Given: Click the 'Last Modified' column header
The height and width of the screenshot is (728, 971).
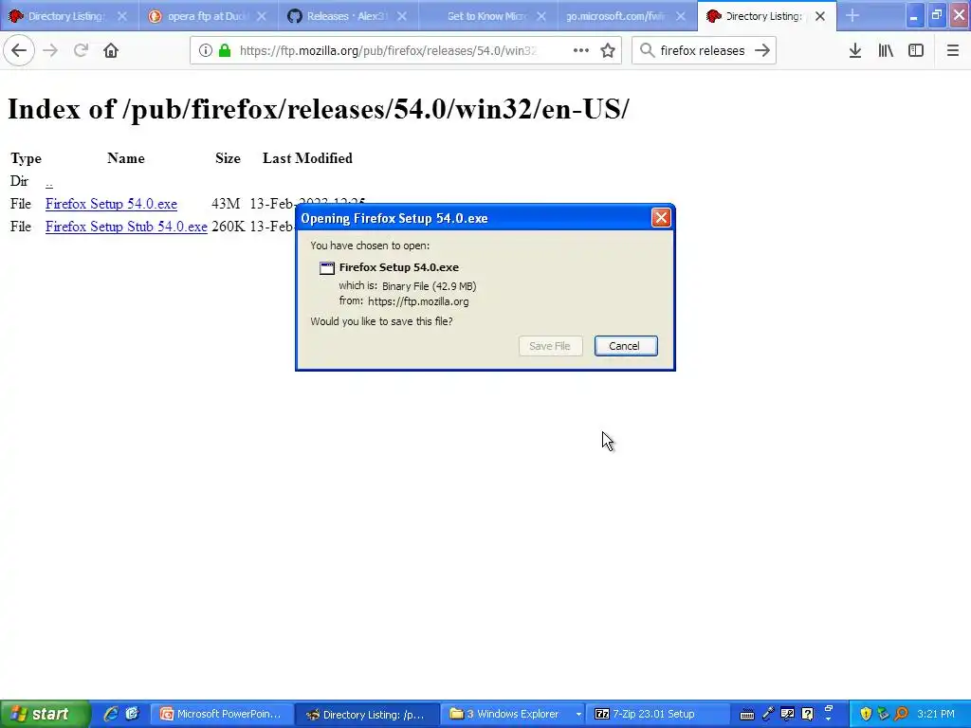Looking at the screenshot, I should (x=307, y=158).
